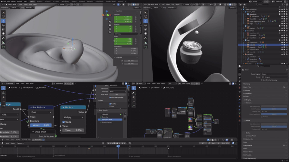Select the Measure tool in left viewport
Image resolution: width=289 pixels, height=162 pixels.
coord(3,42)
